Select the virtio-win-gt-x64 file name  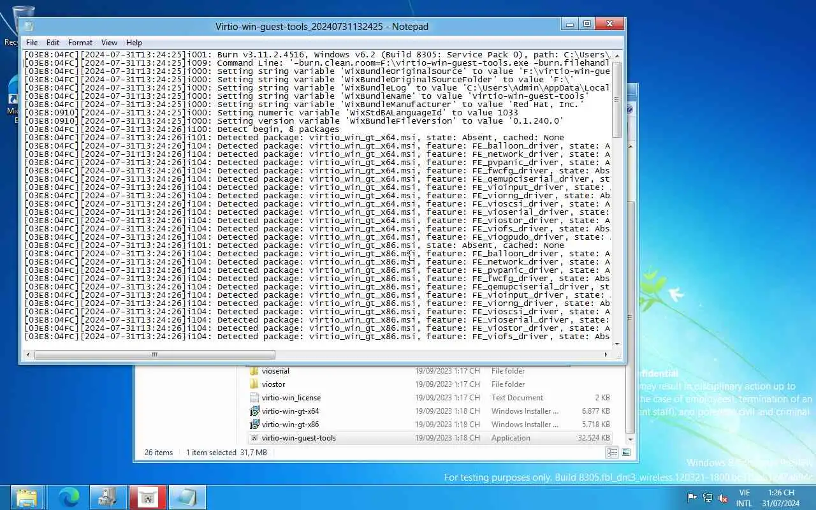pyautogui.click(x=290, y=411)
